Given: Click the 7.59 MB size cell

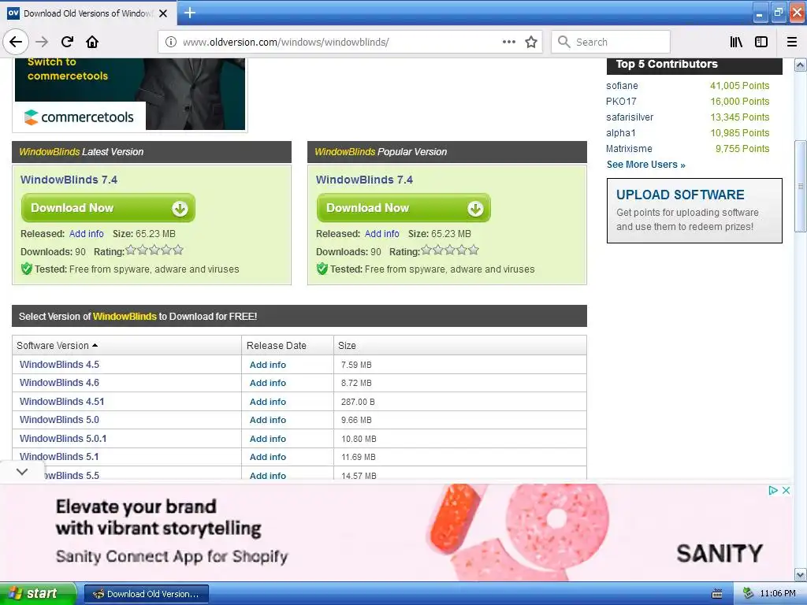Looking at the screenshot, I should pyautogui.click(x=356, y=365).
